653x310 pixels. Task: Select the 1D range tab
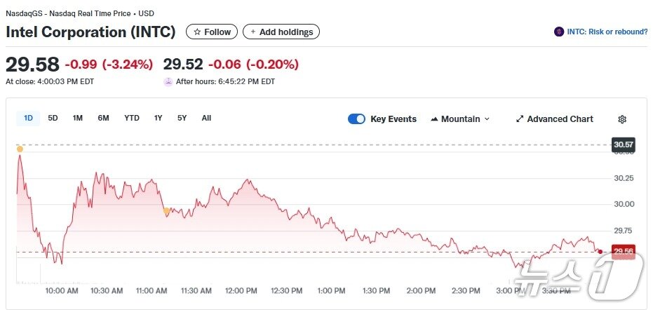coord(28,118)
